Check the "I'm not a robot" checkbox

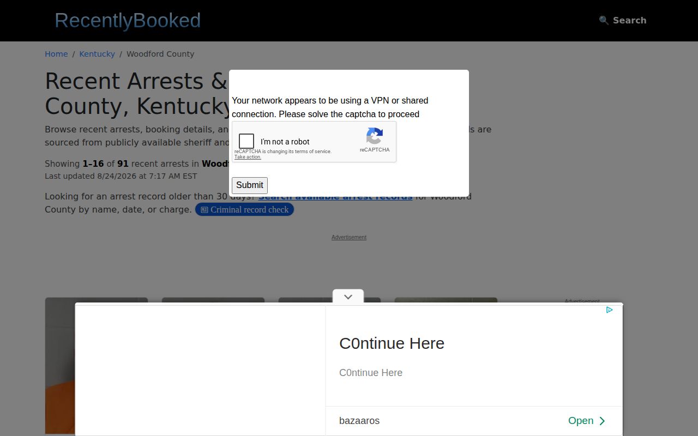pyautogui.click(x=246, y=141)
